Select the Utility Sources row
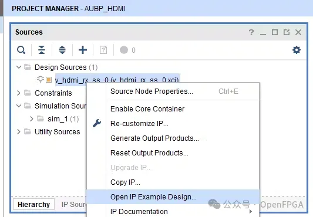 pyautogui.click(x=58, y=131)
